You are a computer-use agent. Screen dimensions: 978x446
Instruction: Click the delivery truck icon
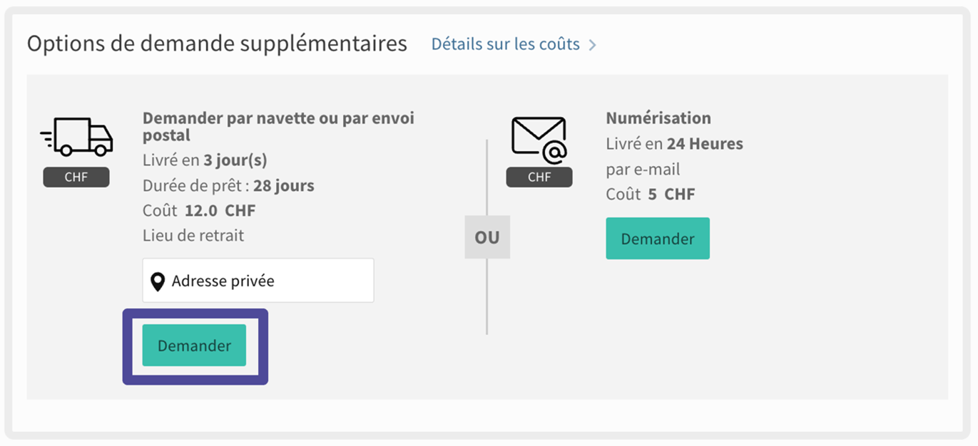[x=77, y=136]
